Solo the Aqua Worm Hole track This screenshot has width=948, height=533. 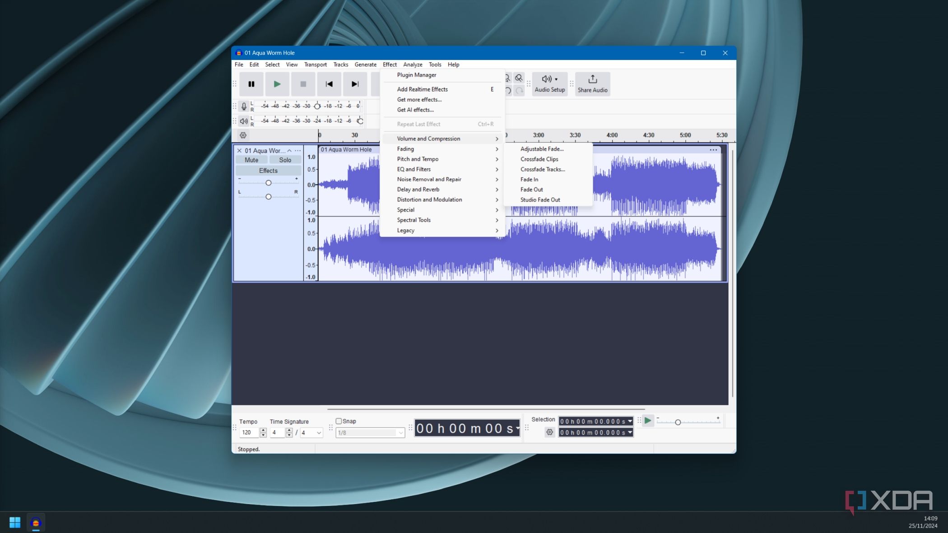click(285, 160)
